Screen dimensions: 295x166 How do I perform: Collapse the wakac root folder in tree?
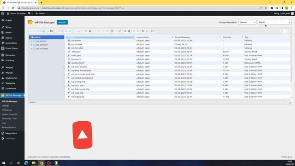tap(30, 37)
